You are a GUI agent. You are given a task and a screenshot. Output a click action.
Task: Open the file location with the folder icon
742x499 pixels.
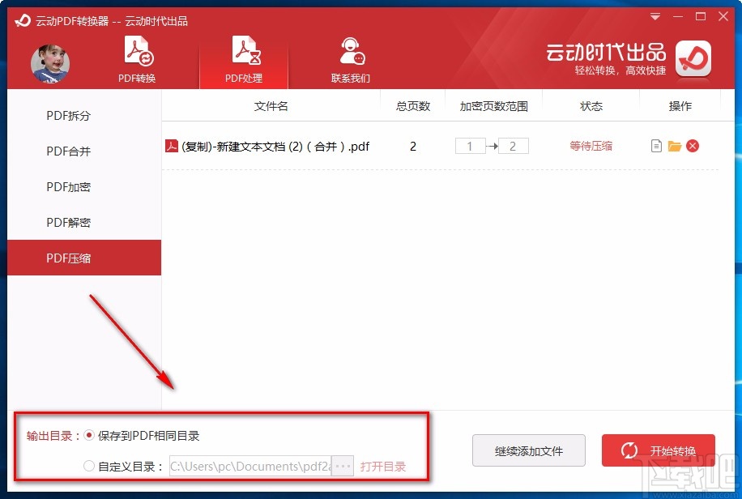point(676,147)
